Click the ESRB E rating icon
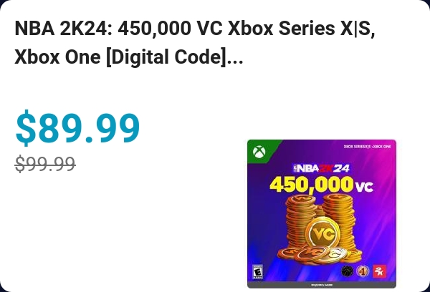The height and width of the screenshot is (292, 430). click(x=256, y=271)
